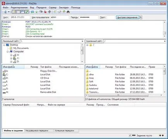Open the Сервер menu
The width and height of the screenshot is (168, 139).
53,8
